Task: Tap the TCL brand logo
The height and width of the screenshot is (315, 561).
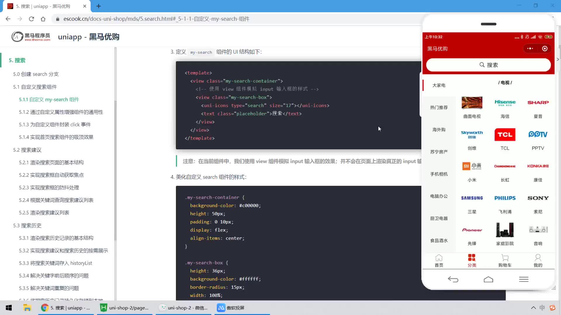Action: [505, 134]
